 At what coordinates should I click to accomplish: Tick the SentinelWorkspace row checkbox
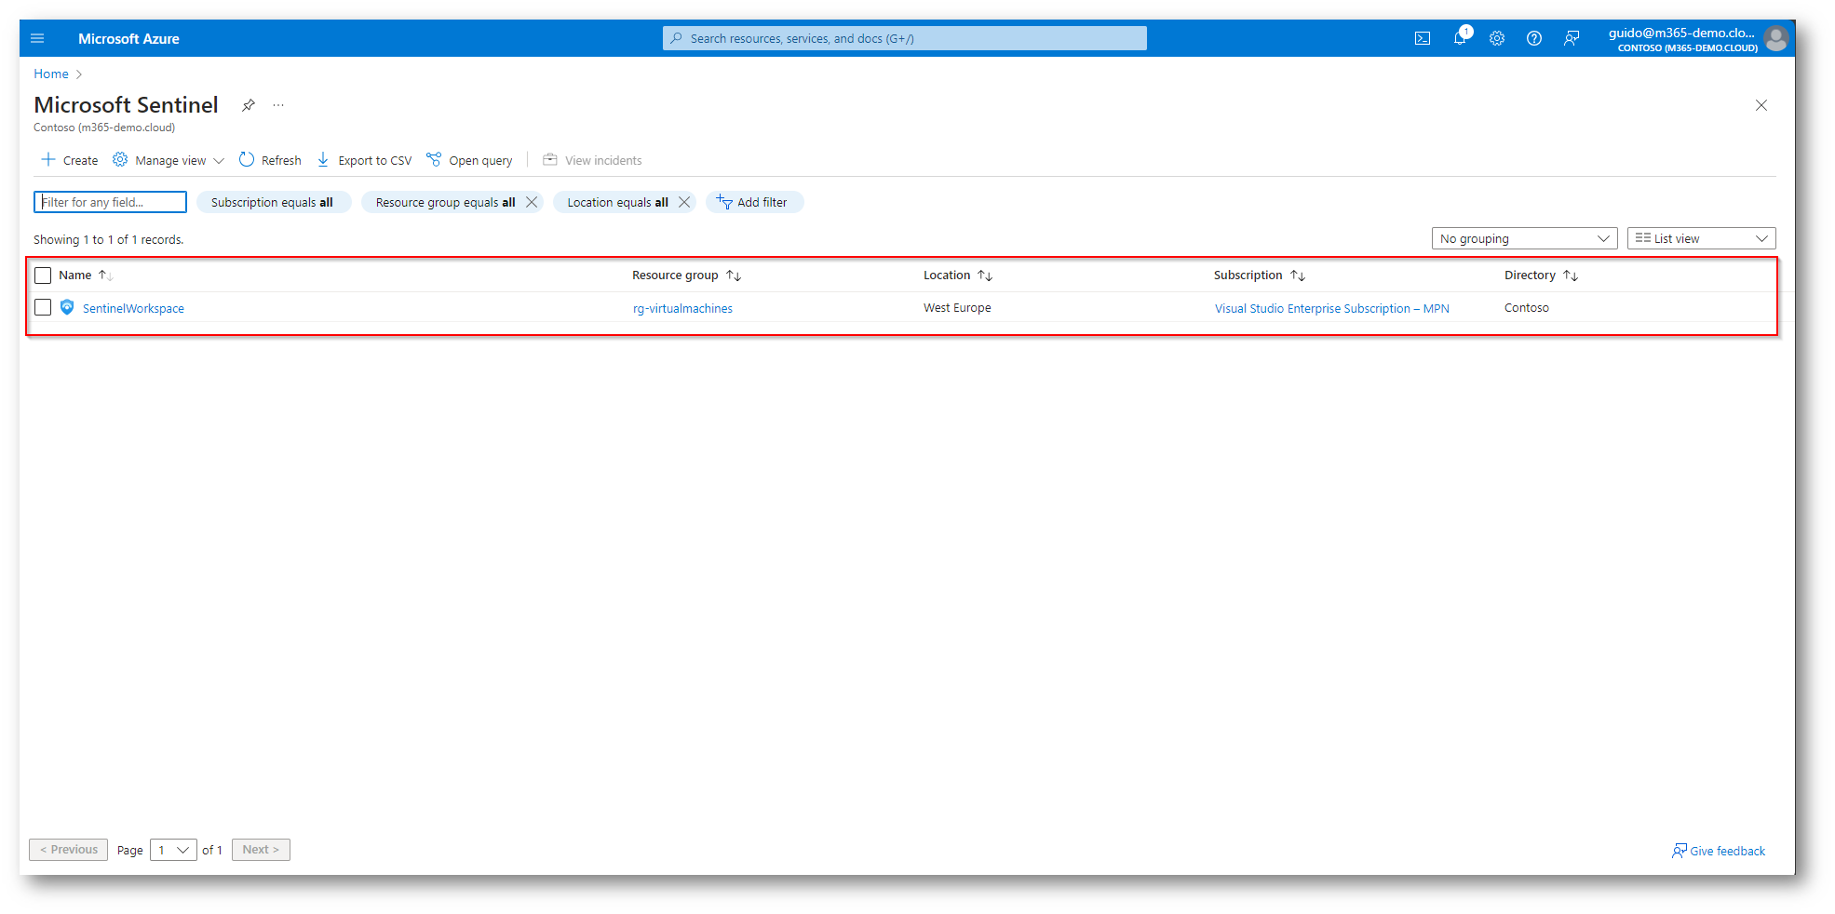point(43,307)
